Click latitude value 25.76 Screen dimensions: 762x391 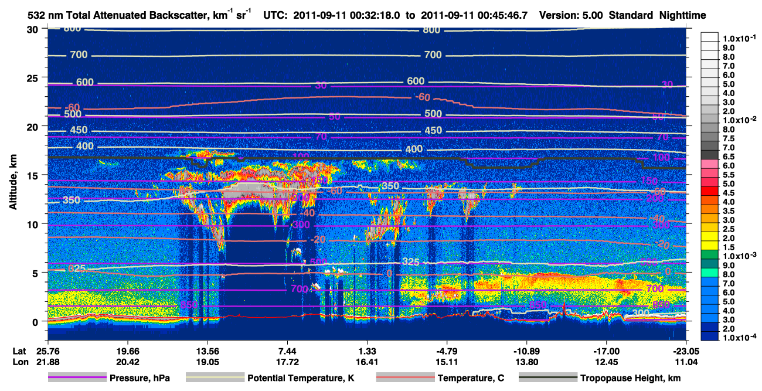pos(49,351)
